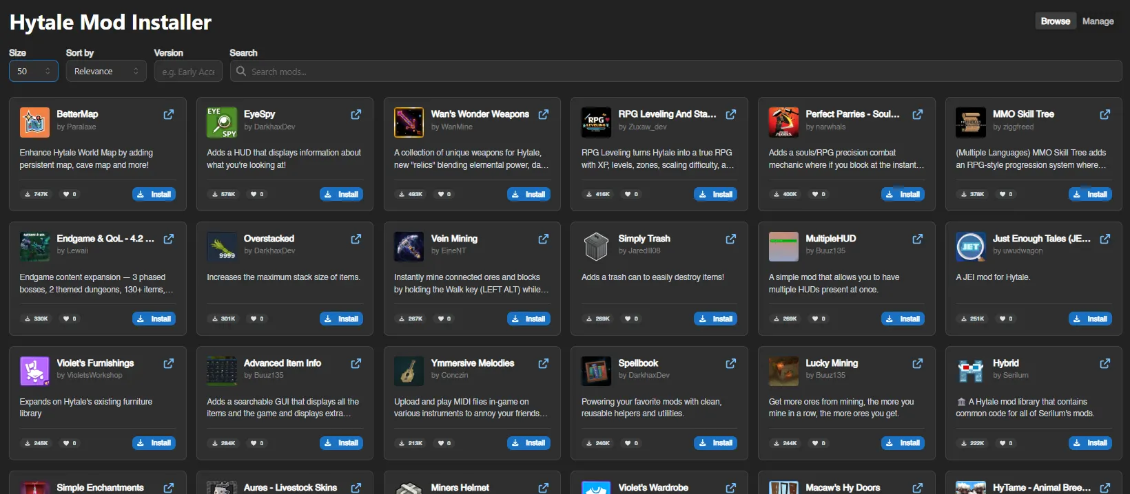
Task: Install the Hybrid mod library
Action: (x=1090, y=444)
